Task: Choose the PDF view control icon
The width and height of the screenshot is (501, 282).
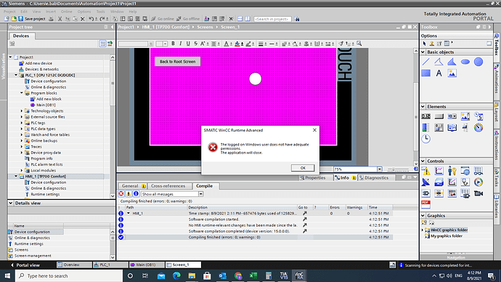Action: [x=426, y=204]
